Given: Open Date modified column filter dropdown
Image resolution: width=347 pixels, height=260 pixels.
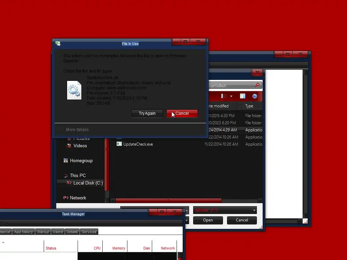Looking at the screenshot, I should point(241,106).
